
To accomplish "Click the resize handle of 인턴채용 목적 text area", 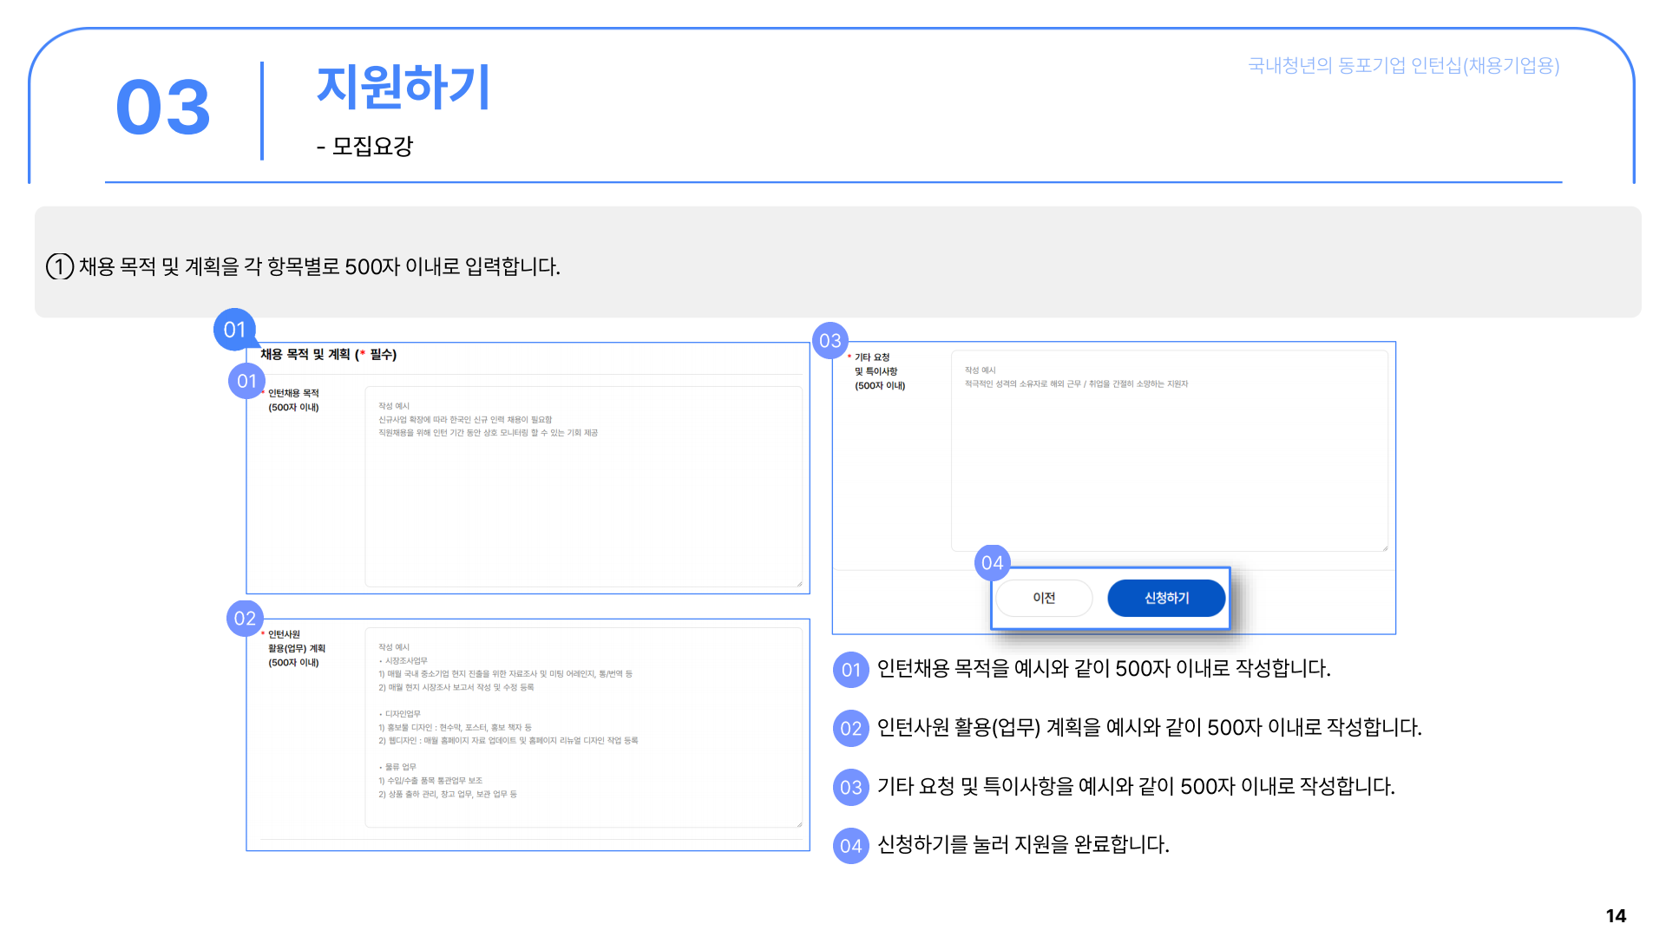I will point(799,584).
